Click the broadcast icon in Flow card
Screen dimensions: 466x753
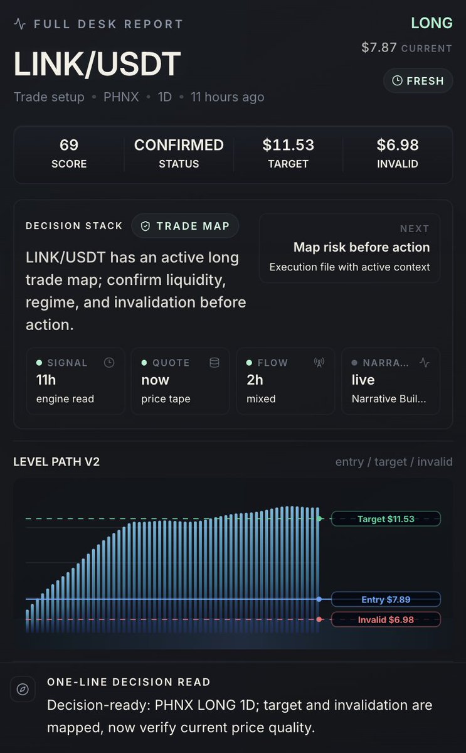point(319,363)
